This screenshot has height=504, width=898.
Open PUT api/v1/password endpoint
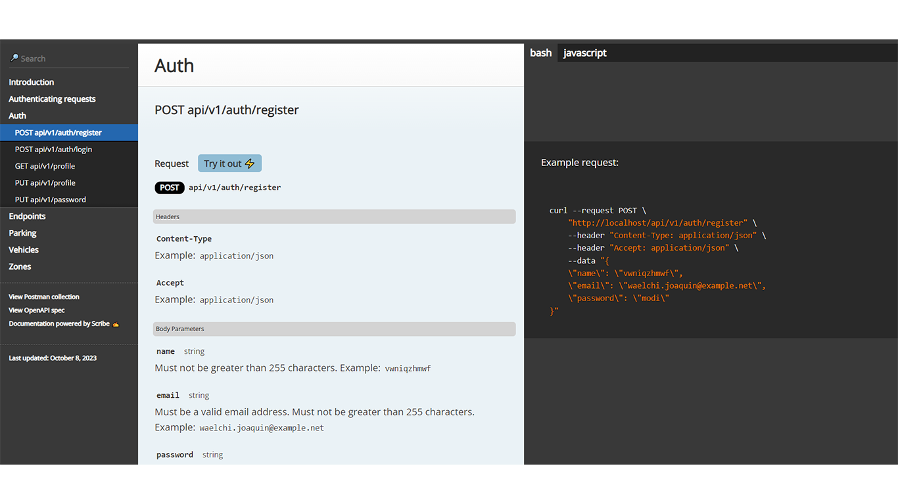pyautogui.click(x=69, y=199)
